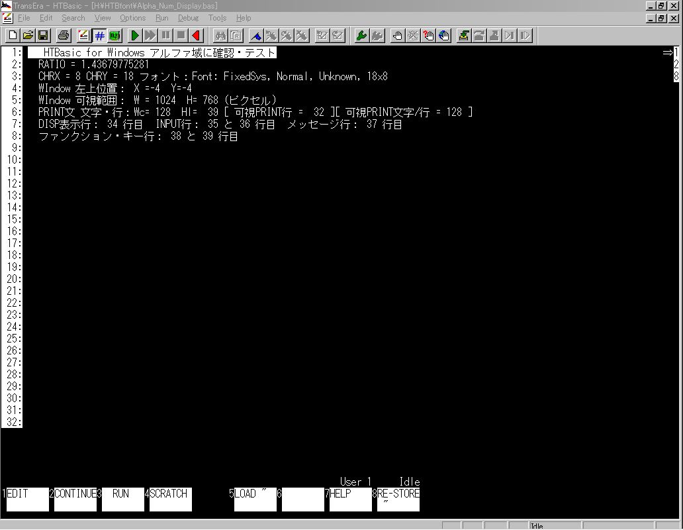The image size is (683, 530).
Task: Save program with the floppy disk icon
Action: [x=43, y=35]
